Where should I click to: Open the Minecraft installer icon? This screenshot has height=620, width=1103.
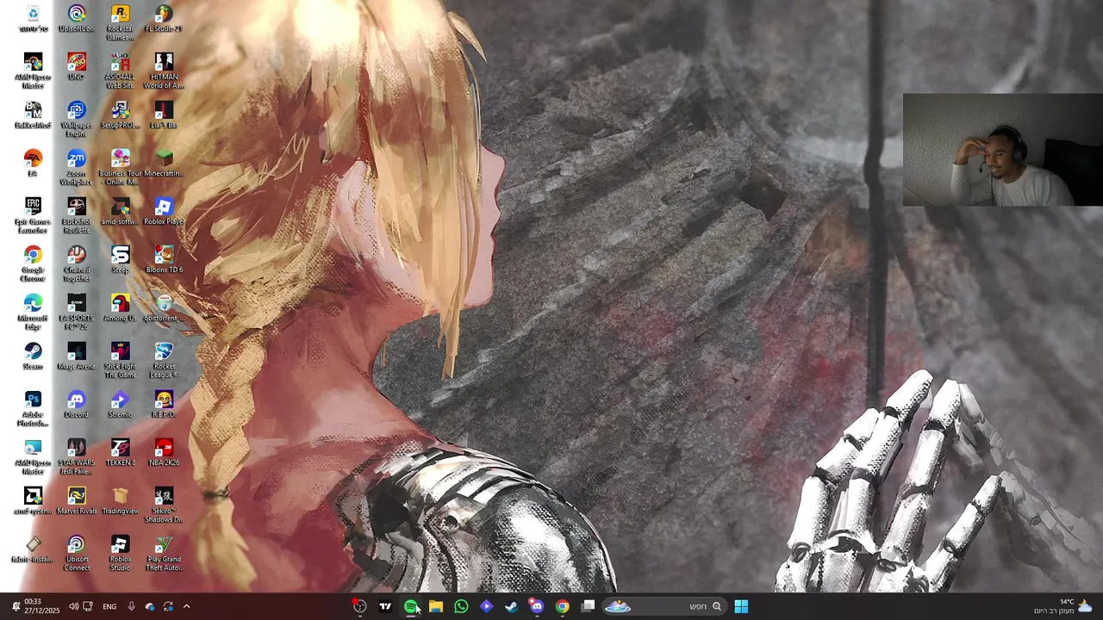[x=164, y=163]
